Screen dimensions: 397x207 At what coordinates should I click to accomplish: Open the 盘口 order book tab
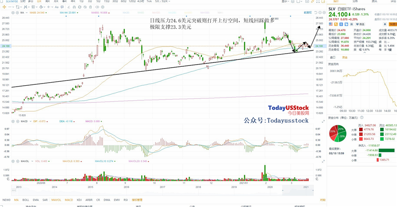333,58
